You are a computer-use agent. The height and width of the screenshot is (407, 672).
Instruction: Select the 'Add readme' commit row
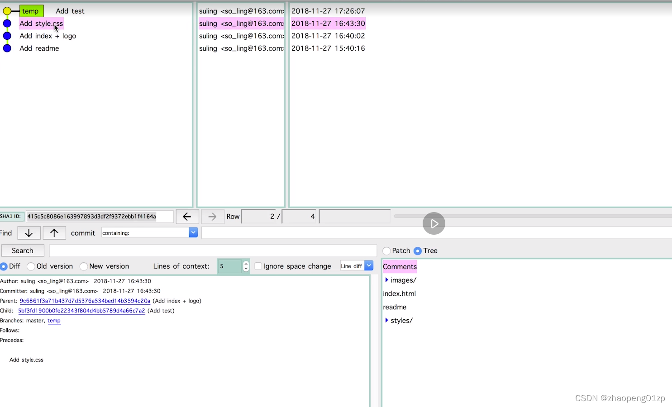[x=39, y=48]
